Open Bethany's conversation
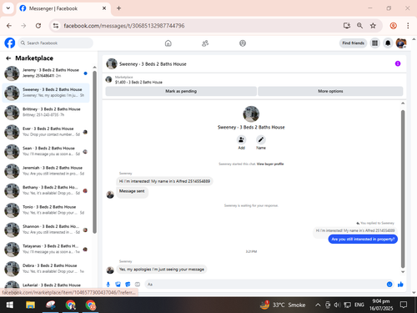 46,190
